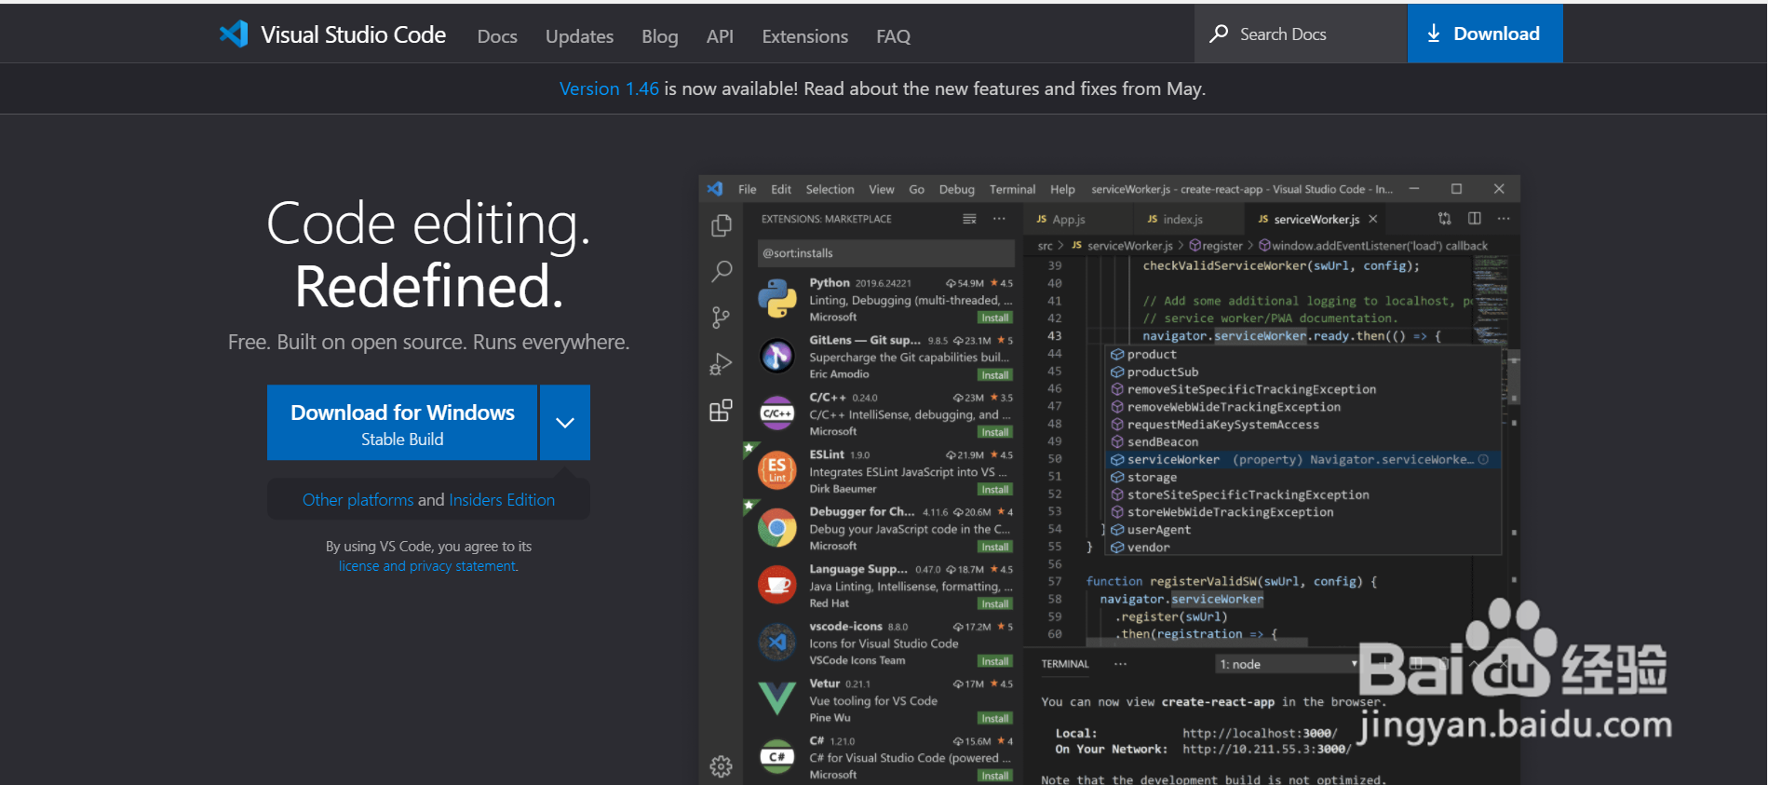
Task: Open the Extensions icon in activity bar
Action: click(x=722, y=410)
